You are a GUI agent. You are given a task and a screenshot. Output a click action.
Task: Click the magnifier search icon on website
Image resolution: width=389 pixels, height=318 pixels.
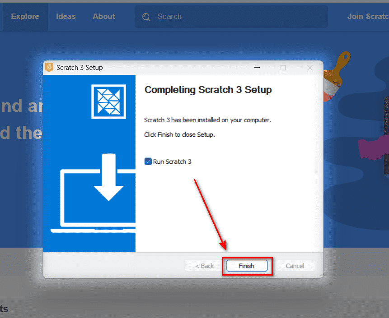tap(146, 17)
